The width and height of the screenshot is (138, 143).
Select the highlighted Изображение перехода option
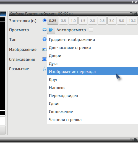click(x=92, y=71)
